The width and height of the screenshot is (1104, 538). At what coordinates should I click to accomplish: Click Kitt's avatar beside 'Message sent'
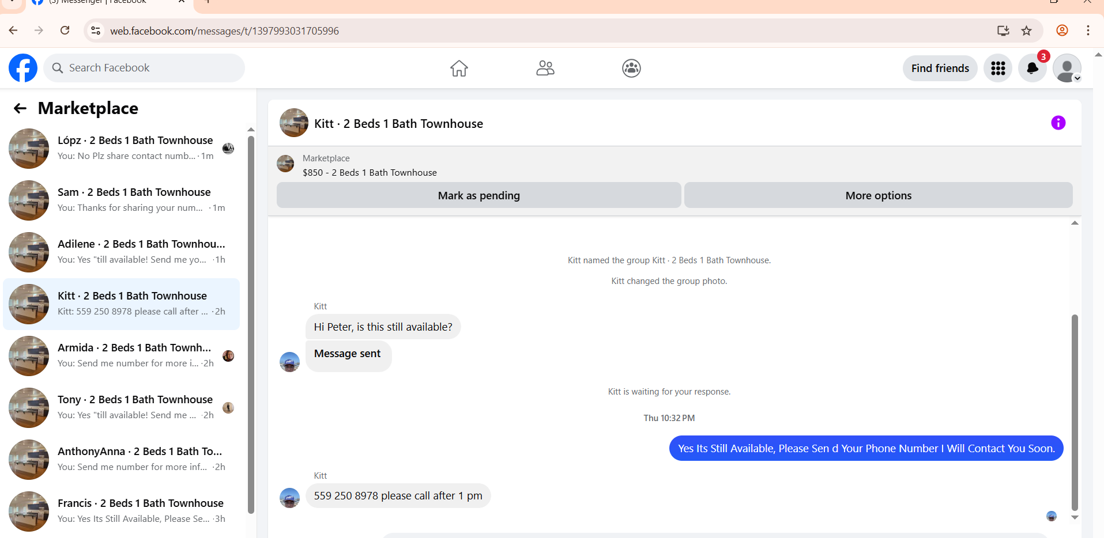289,362
